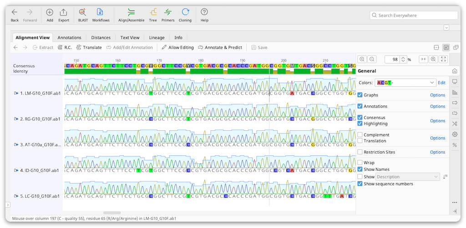Click the zoom to base-level magnifier icon
This screenshot has height=228, width=466.
433,59
